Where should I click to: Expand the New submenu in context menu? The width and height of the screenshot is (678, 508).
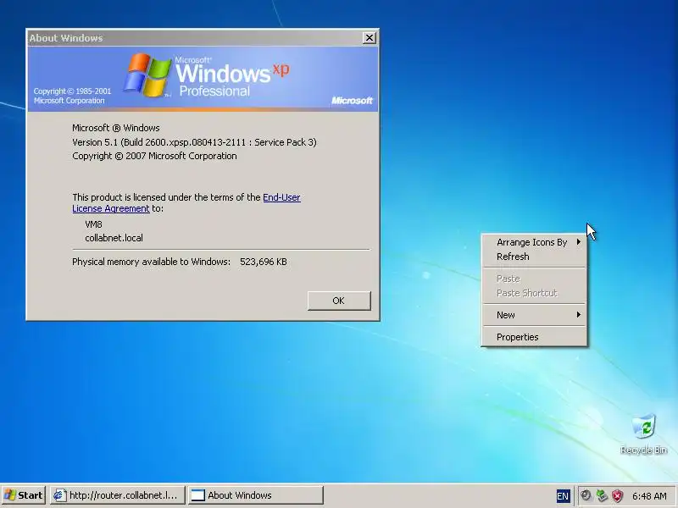click(535, 315)
